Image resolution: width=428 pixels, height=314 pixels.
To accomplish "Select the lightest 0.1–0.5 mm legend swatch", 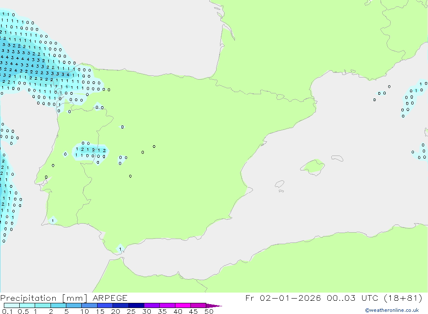I will [12, 305].
